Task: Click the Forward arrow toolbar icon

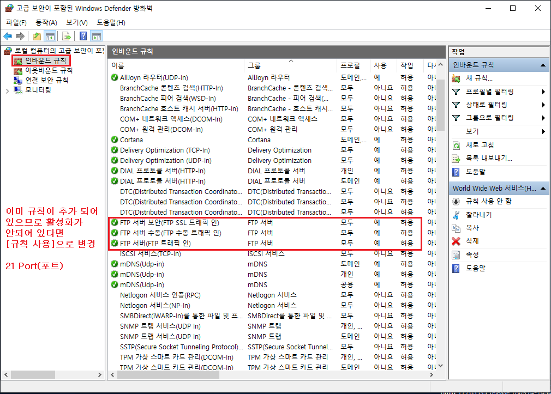Action: [x=20, y=36]
